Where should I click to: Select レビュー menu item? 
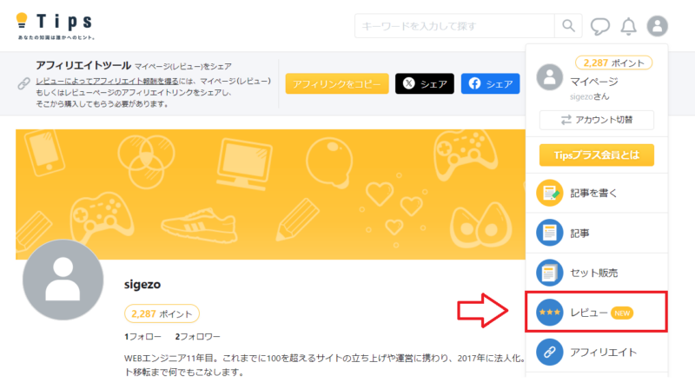597,312
